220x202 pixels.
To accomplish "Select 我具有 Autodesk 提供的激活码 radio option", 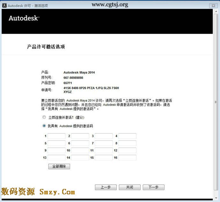I will tap(44, 126).
